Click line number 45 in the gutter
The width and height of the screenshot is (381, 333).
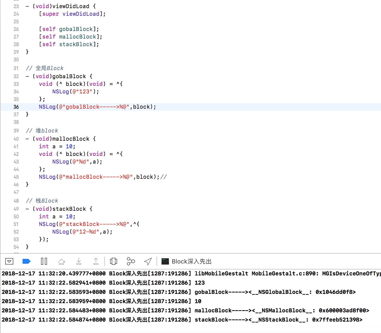point(16,177)
